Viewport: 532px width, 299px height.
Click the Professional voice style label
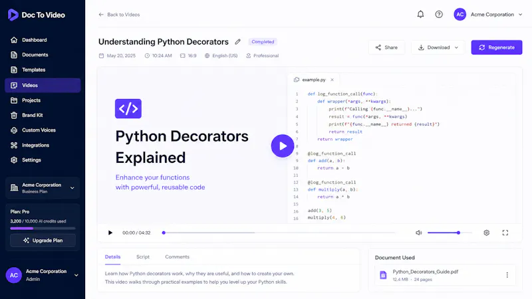(266, 56)
